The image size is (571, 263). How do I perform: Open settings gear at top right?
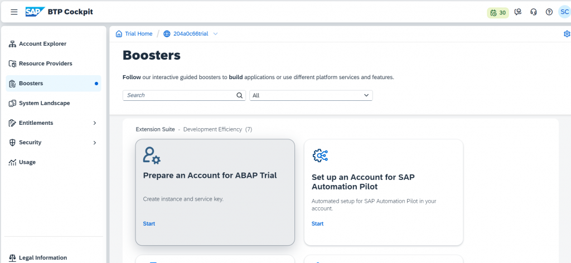567,34
